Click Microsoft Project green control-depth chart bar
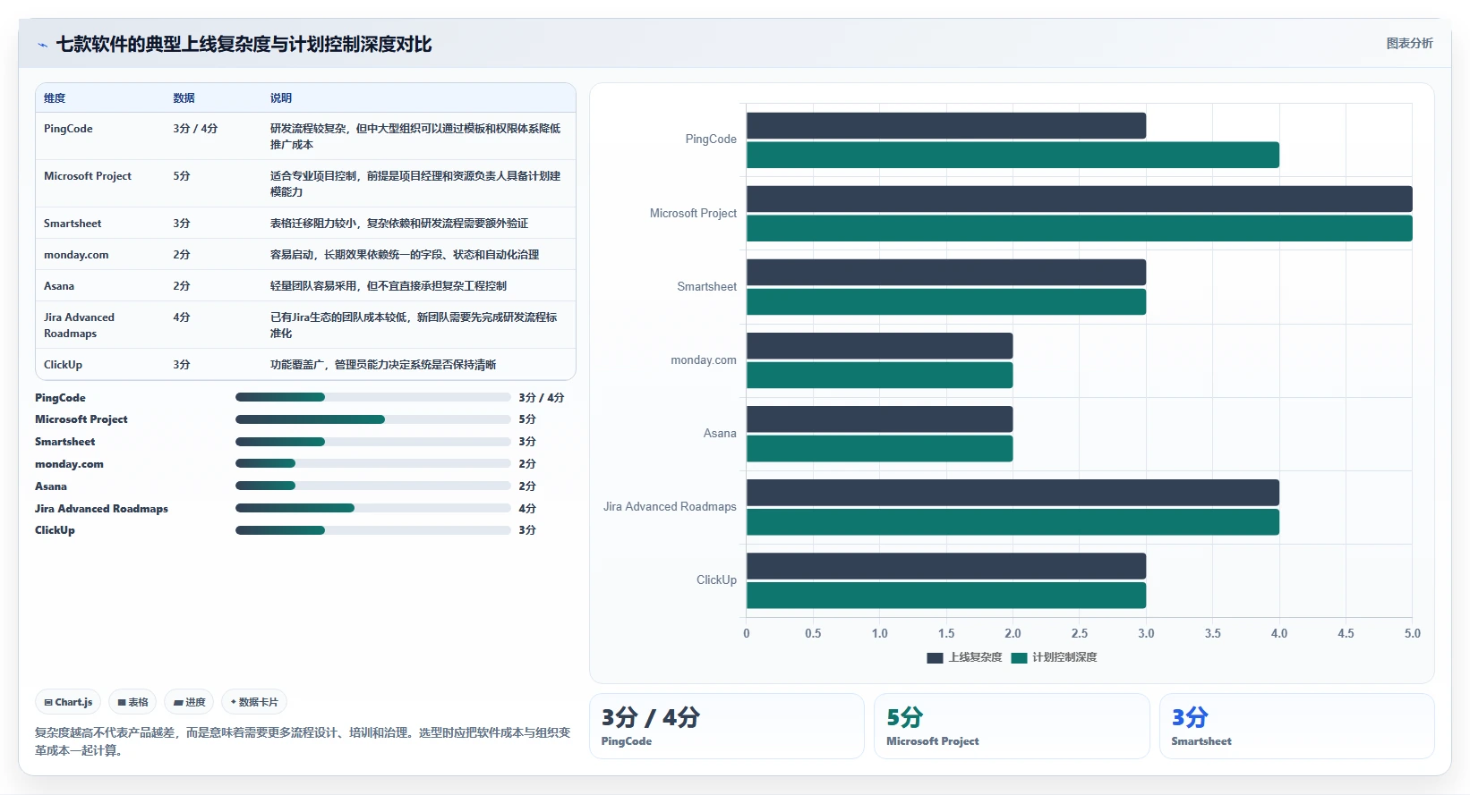Image resolution: width=1470 pixels, height=795 pixels. (1080, 228)
